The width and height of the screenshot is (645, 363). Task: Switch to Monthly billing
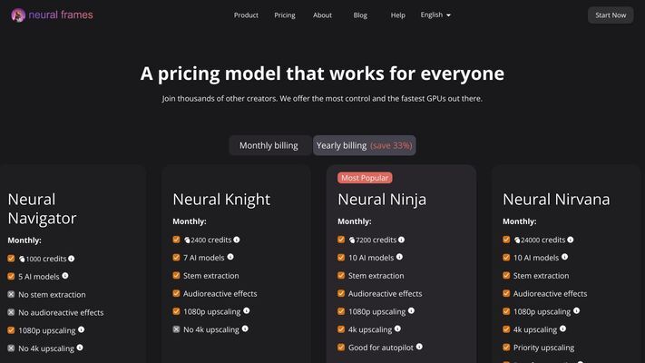click(x=269, y=145)
